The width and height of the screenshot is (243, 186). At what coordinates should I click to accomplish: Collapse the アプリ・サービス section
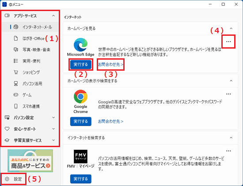[x=53, y=15]
